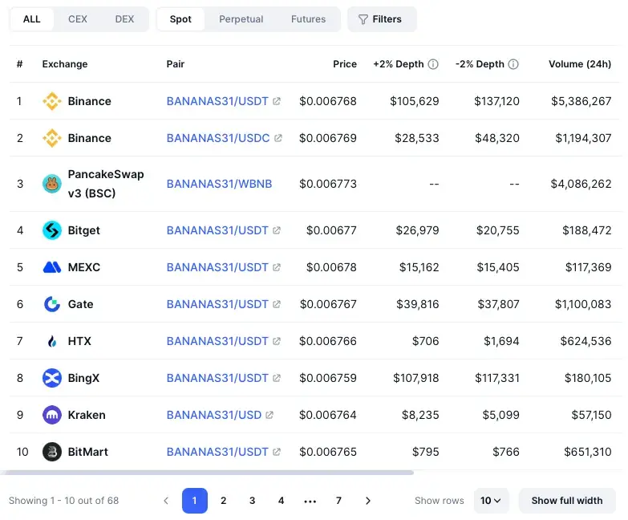This screenshot has height=520, width=628.
Task: Click the PancakeSwap v3 bunny logo
Action: pyautogui.click(x=52, y=184)
